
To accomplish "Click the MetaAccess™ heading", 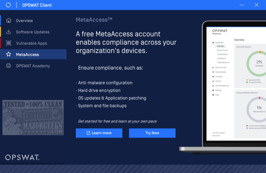I will click(x=94, y=20).
